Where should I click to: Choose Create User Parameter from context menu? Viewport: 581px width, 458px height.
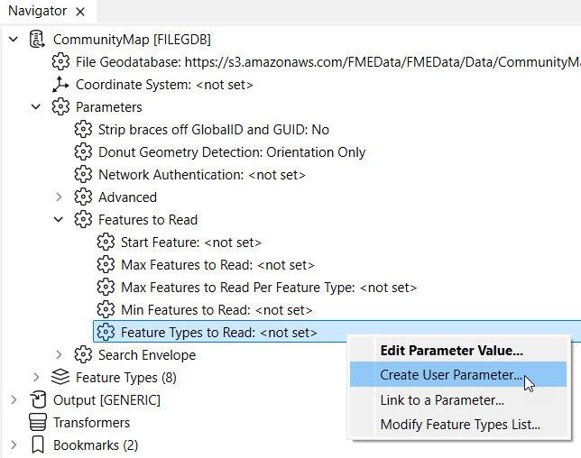point(450,375)
